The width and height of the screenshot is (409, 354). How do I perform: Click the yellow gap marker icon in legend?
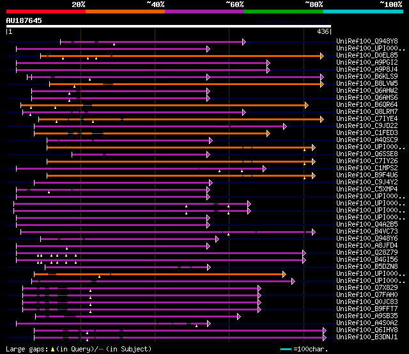click(x=52, y=349)
